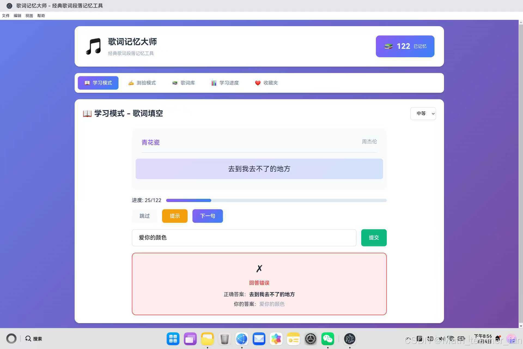Viewport: 523px width, 349px height.
Task: Click the taskbar 搜索 search button
Action: 34,339
